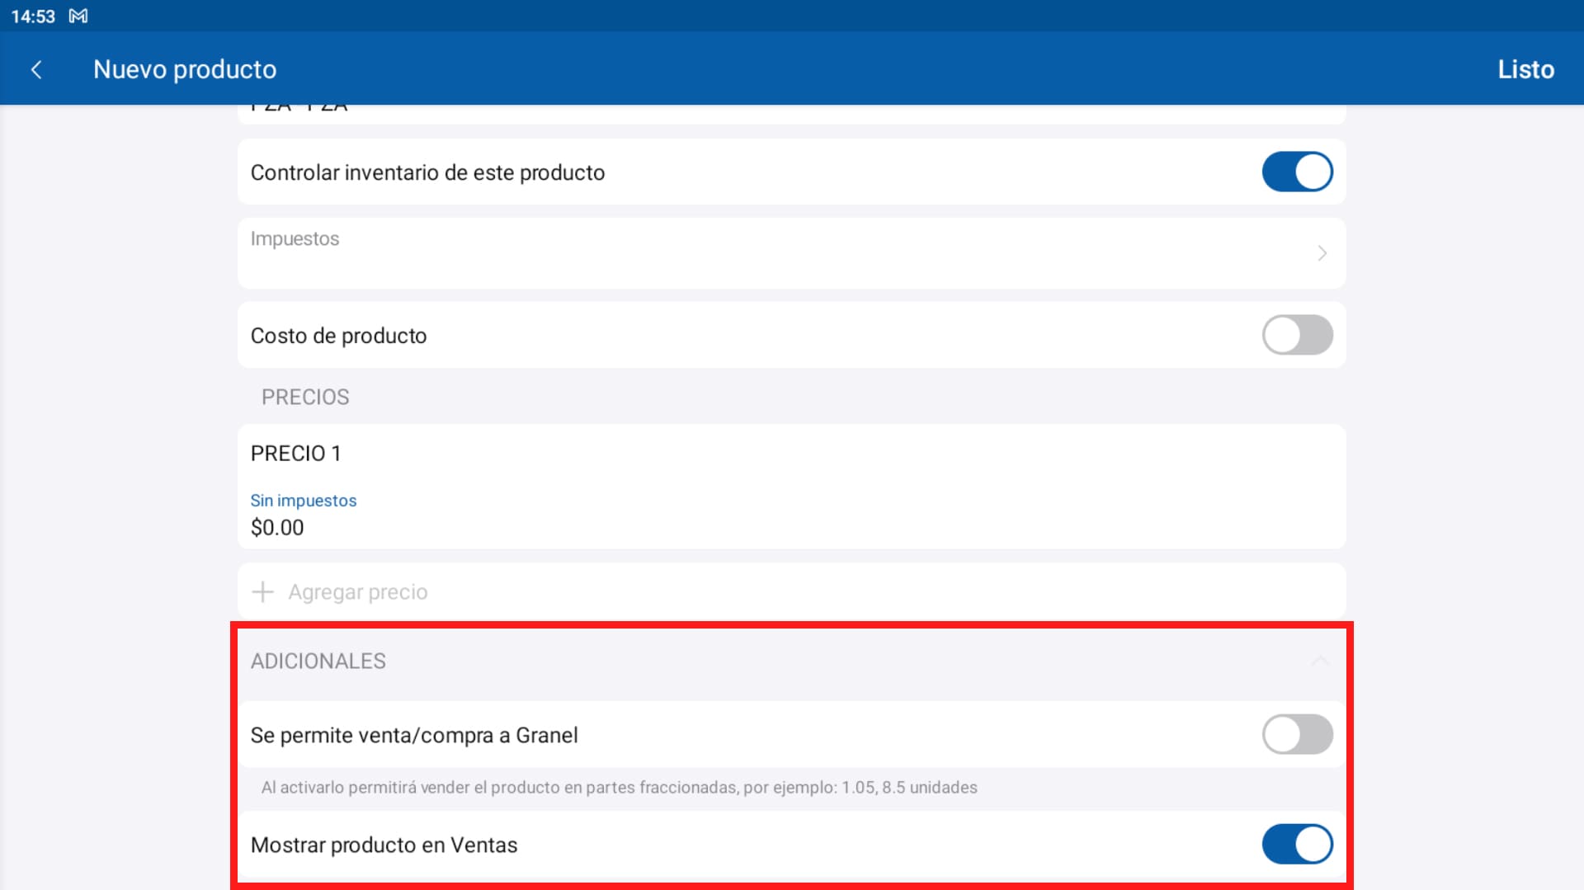Screen dimensions: 1584x890
Task: Tap the plus icon next to Agregar precio
Action: click(262, 591)
